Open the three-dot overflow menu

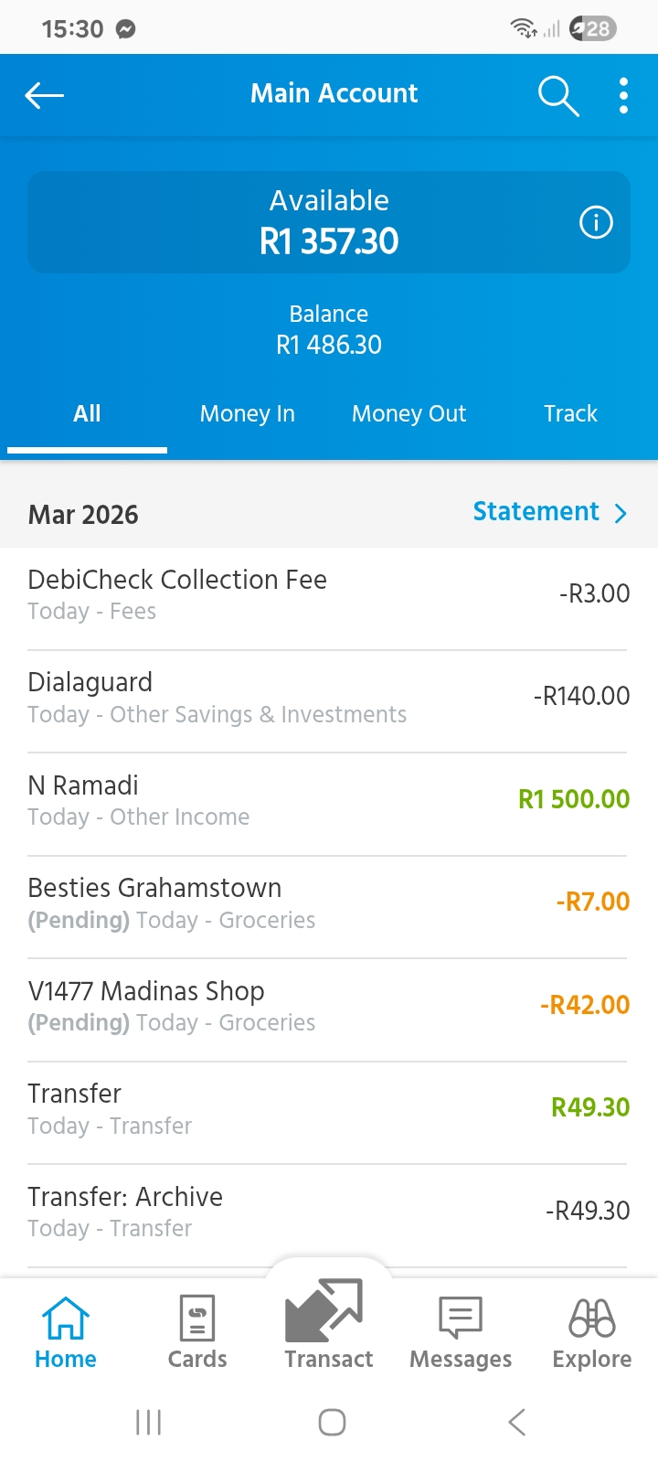tap(623, 95)
